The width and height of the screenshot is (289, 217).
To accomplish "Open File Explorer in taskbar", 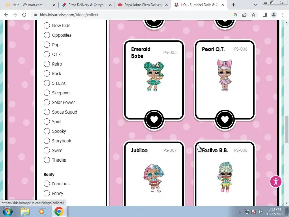I will tap(25, 211).
